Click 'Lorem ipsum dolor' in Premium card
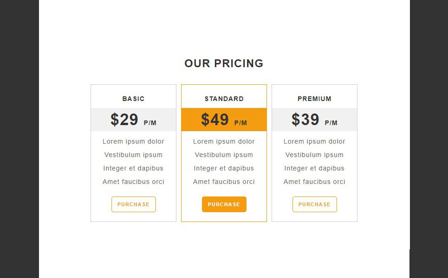 [315, 141]
